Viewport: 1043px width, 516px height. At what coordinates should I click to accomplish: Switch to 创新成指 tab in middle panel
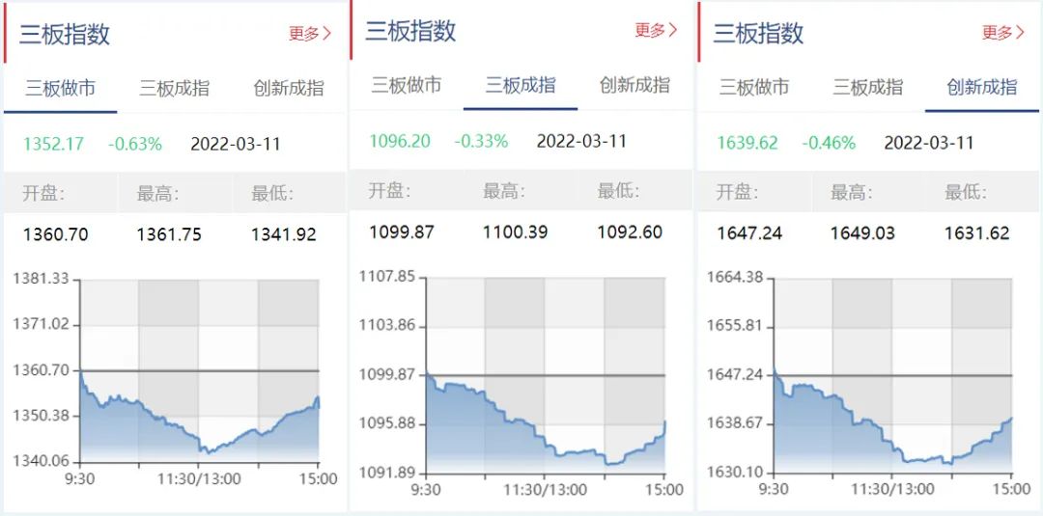pyautogui.click(x=634, y=85)
